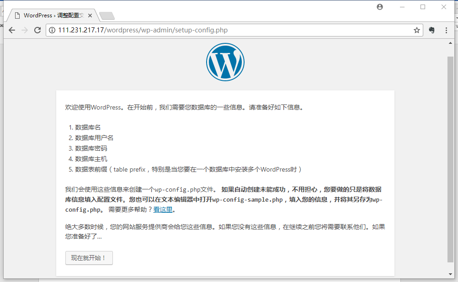Viewport: 458px width, 282px height.
Task: Close the WordPress setup tab
Action: point(90,15)
